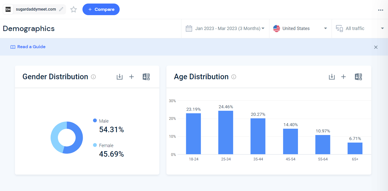
Task: Show info tooltip for Age Distribution
Action: pyautogui.click(x=234, y=77)
